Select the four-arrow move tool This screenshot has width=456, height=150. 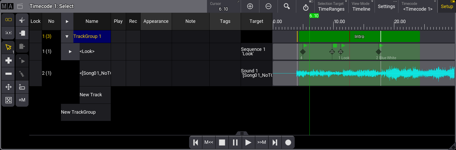click(x=8, y=87)
